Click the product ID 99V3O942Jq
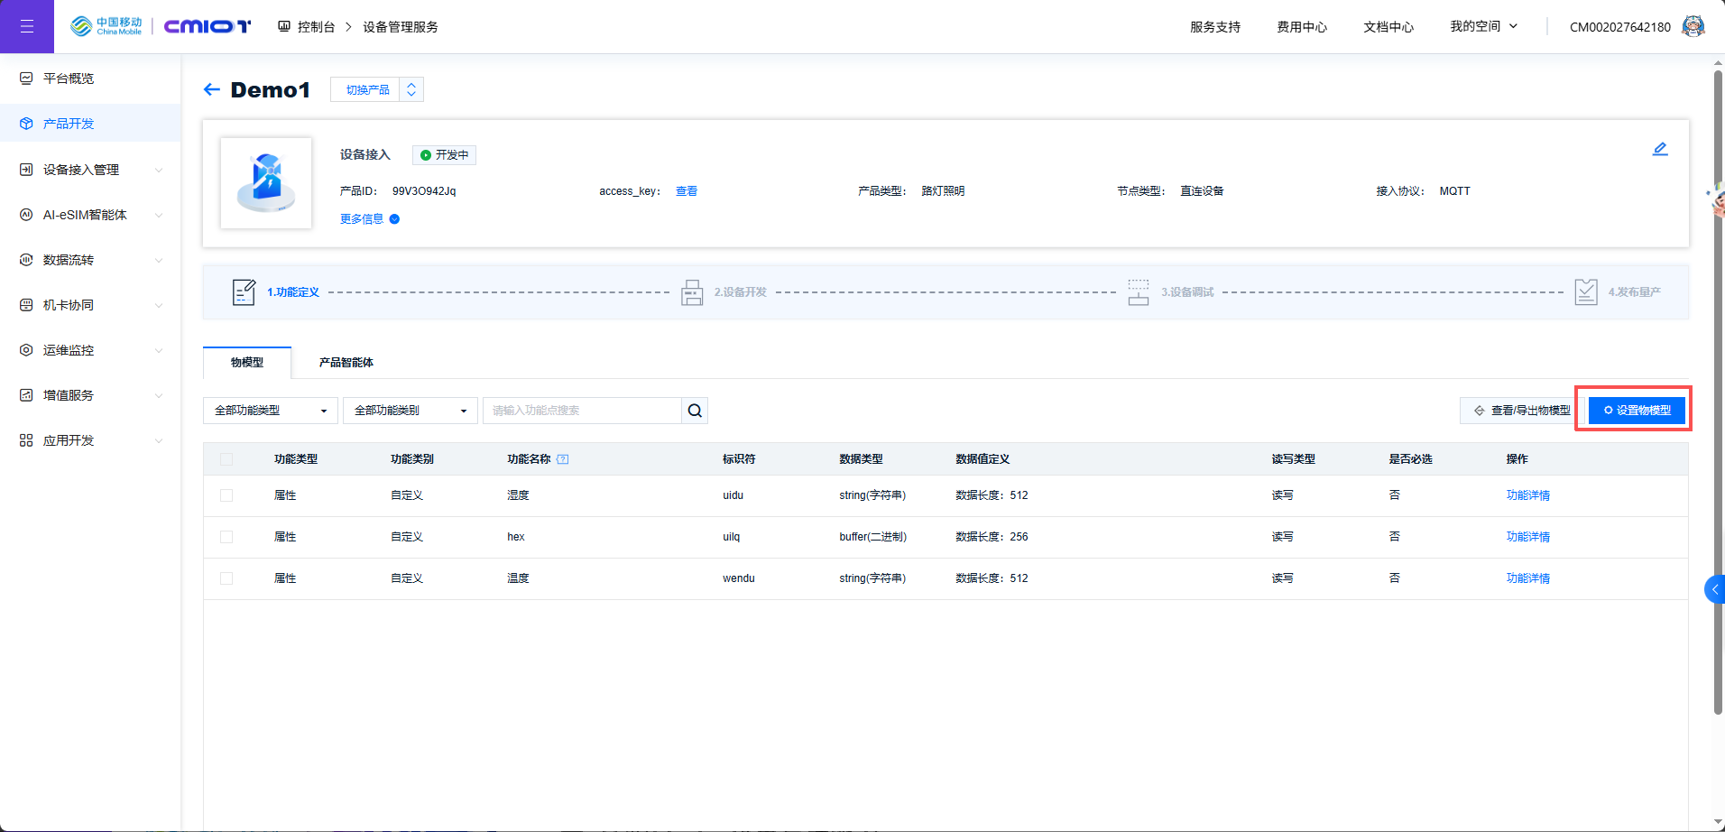This screenshot has height=832, width=1725. (424, 191)
